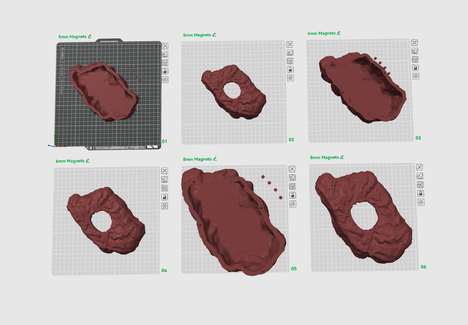Click the '8mm Magnets' name above plate 06
468x325 pixels.
[x=324, y=158]
